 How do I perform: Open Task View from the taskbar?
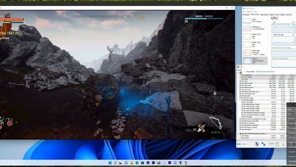121,163
